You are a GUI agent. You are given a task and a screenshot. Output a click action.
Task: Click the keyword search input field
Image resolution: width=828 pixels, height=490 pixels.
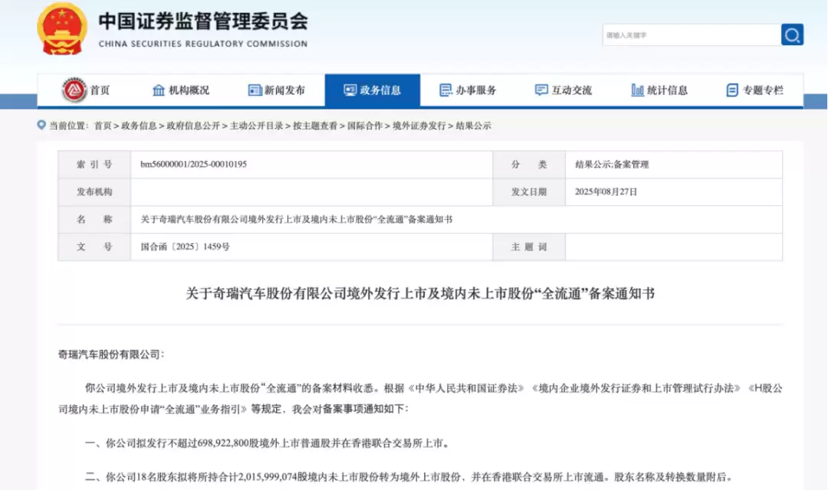click(690, 35)
